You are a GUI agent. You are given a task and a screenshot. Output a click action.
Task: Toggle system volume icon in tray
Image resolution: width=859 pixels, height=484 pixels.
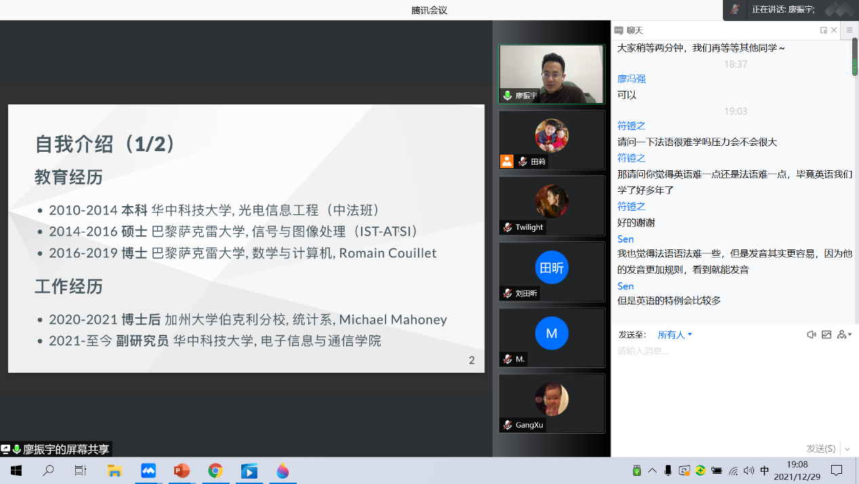[749, 470]
